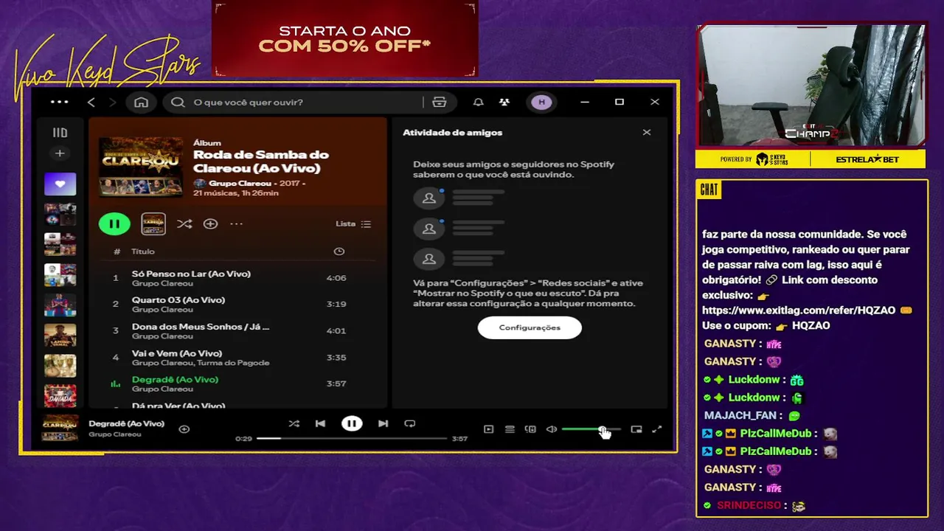Image resolution: width=944 pixels, height=531 pixels.
Task: Open the friend activity icon
Action: click(504, 102)
